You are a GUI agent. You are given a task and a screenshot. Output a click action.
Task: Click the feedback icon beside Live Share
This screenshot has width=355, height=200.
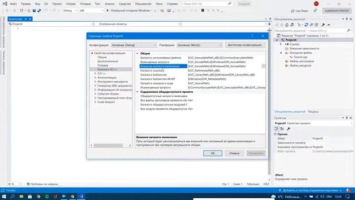click(316, 11)
